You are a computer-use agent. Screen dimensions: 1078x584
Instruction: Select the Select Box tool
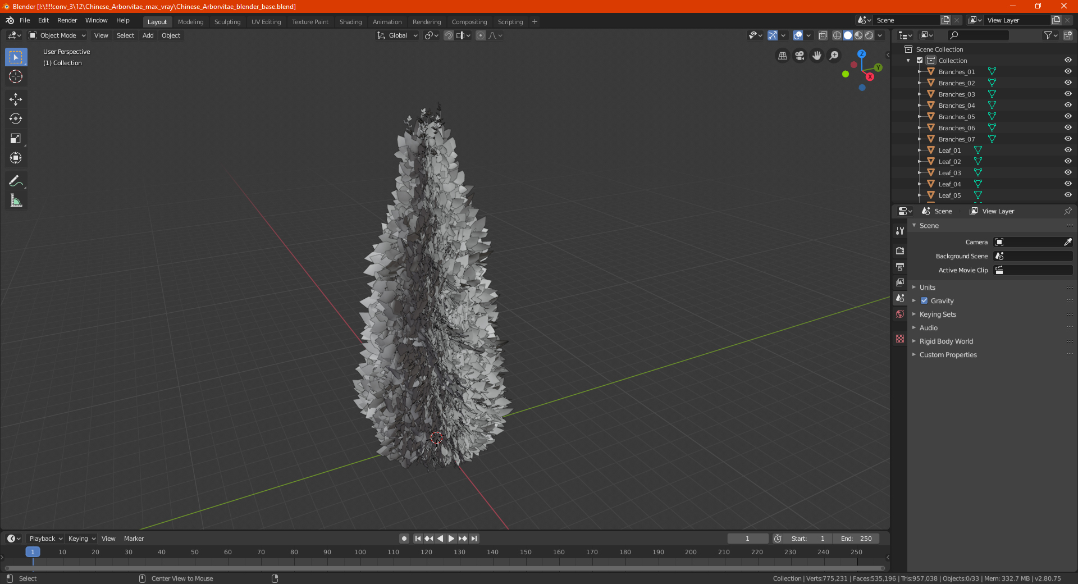pos(16,57)
